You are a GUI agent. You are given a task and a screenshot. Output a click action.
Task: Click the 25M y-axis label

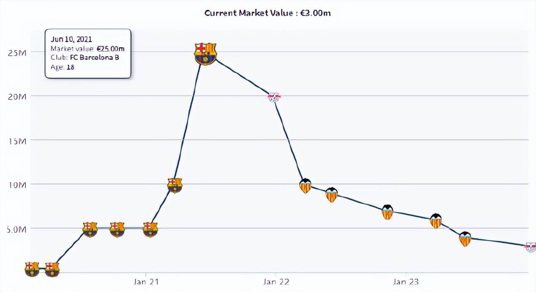point(17,53)
